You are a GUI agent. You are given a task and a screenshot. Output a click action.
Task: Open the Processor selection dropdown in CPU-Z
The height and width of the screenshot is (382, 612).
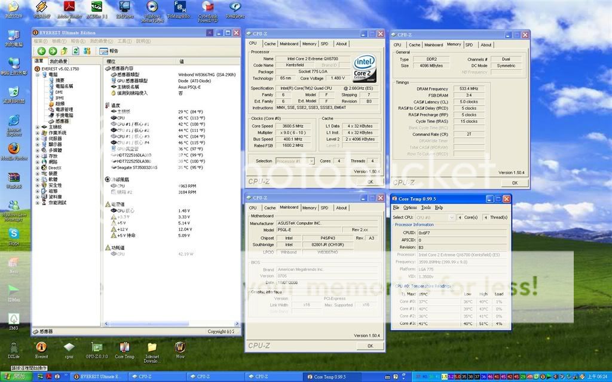[x=295, y=161]
